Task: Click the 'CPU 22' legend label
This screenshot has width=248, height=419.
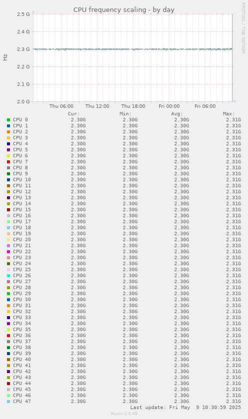Action: [x=22, y=252]
